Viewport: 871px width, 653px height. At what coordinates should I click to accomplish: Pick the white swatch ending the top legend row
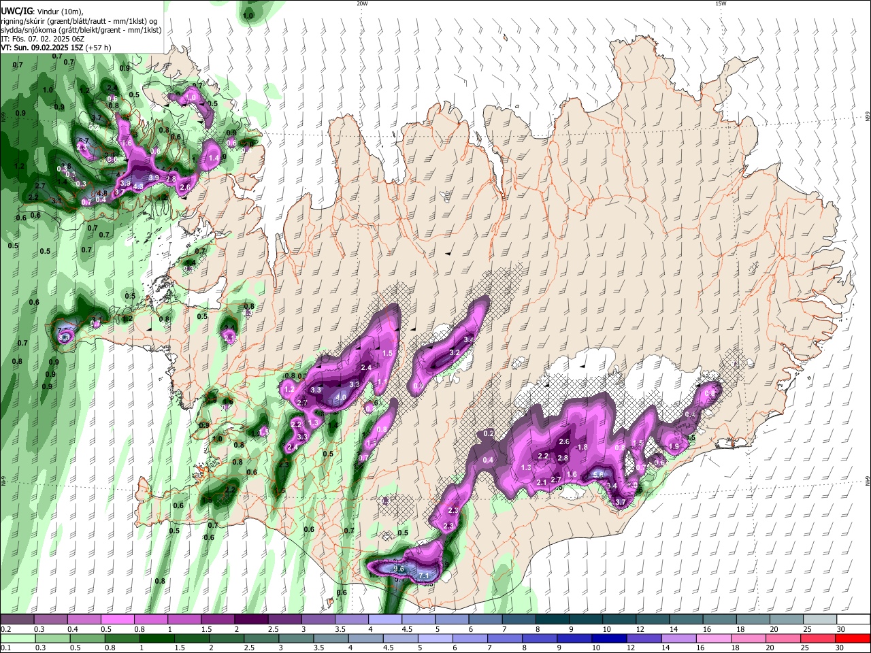tap(853, 619)
